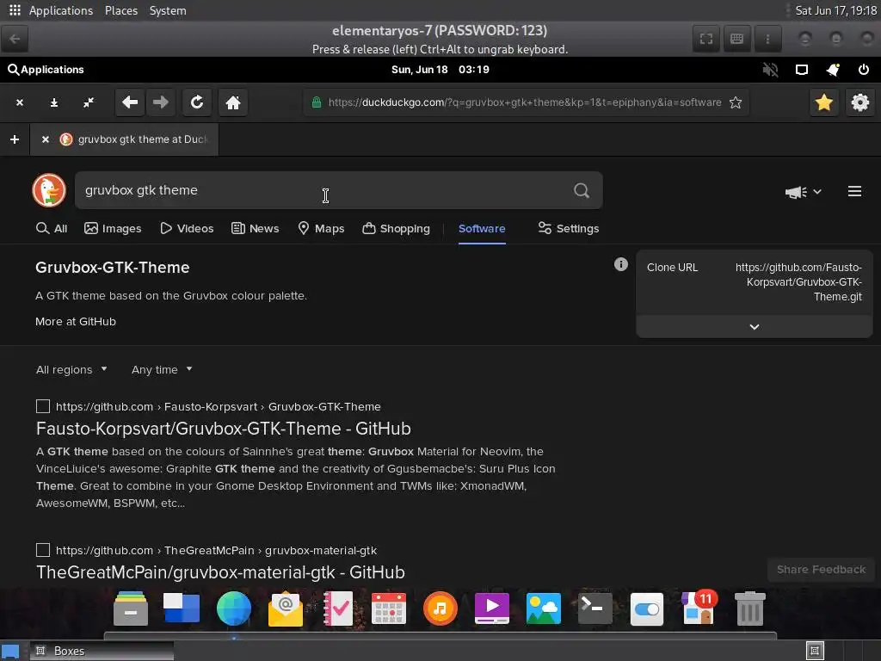Open the notifications bell indicator
The width and height of the screenshot is (881, 661).
point(833,70)
